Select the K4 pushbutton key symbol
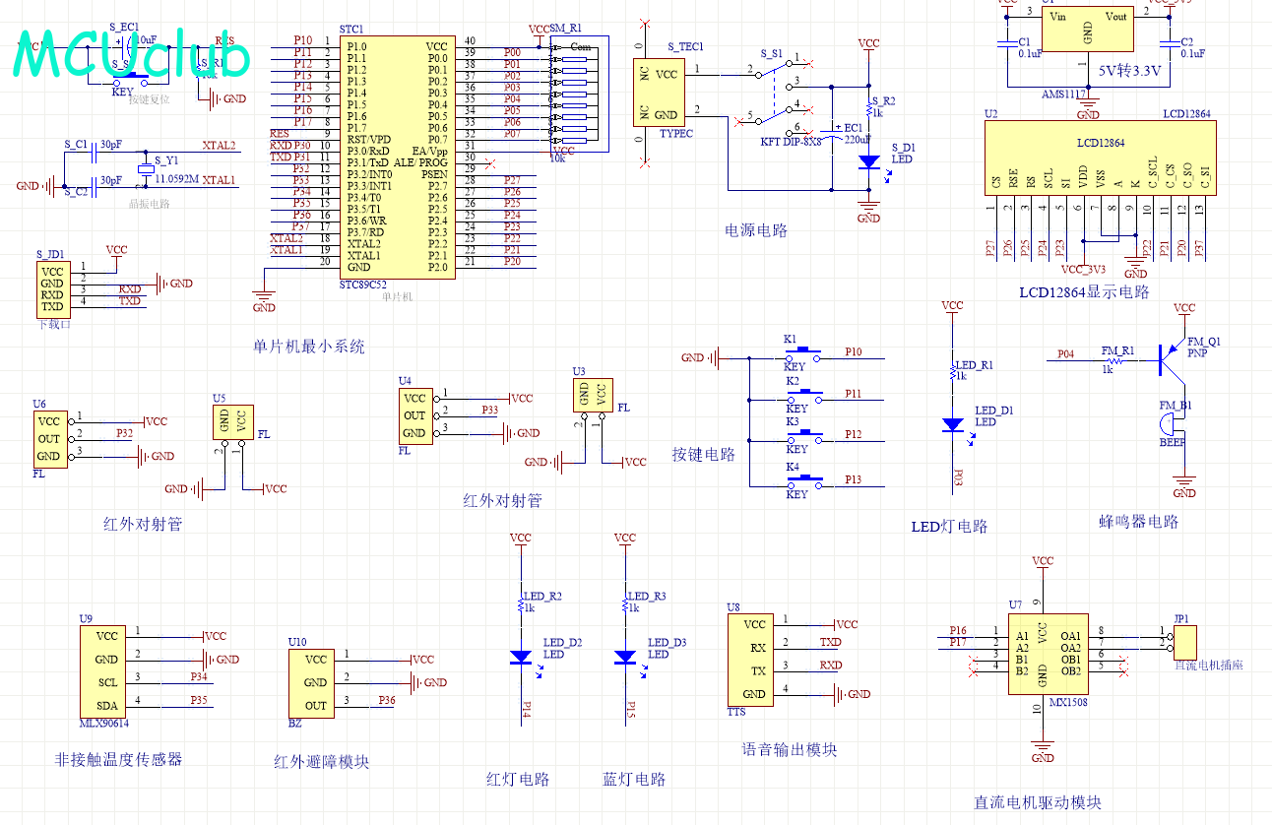Image resolution: width=1272 pixels, height=825 pixels. click(802, 479)
